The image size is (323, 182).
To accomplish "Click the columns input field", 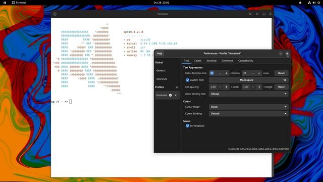I will pyautogui.click(x=213, y=73).
